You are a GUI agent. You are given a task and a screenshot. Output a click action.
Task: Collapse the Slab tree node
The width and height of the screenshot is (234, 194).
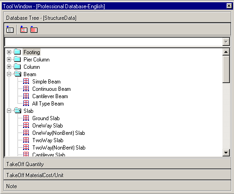click(x=9, y=111)
